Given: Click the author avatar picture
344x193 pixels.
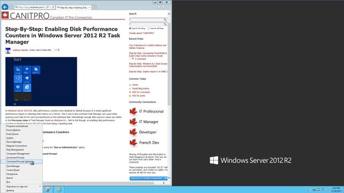Looking at the screenshot, I should [x=8, y=50].
